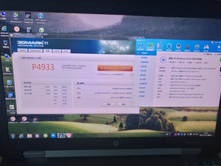The image size is (221, 166).
Task: Open the media player taskbar icon
Action: click(37, 136)
